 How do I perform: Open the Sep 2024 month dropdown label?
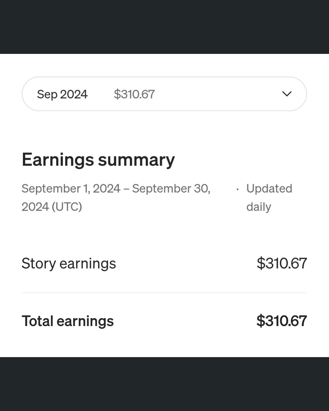click(62, 94)
